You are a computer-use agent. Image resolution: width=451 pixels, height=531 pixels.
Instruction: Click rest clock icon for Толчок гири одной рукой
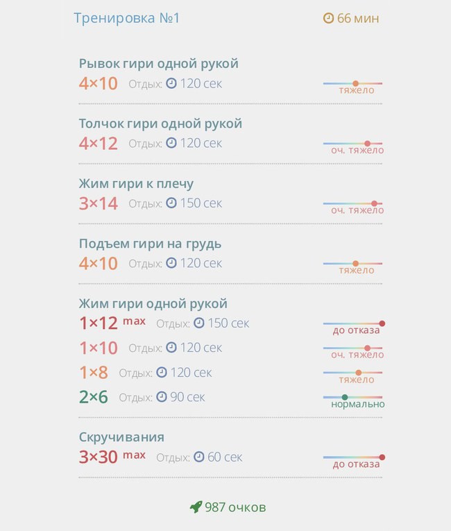[171, 143]
